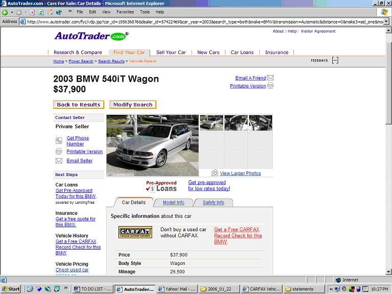Switch to Yahoo! Mail taskbar window
Screen dimensions: 392x294
tap(177, 289)
